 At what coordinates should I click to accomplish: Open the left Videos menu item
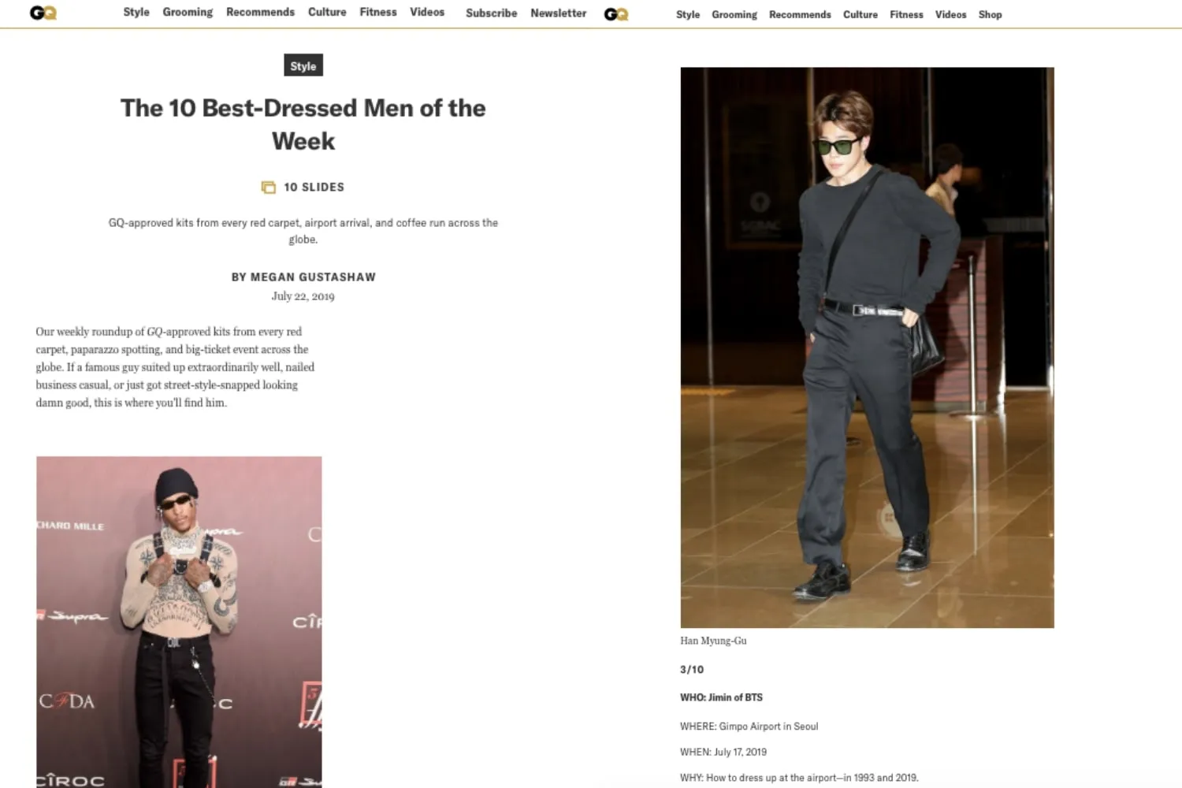click(x=427, y=12)
